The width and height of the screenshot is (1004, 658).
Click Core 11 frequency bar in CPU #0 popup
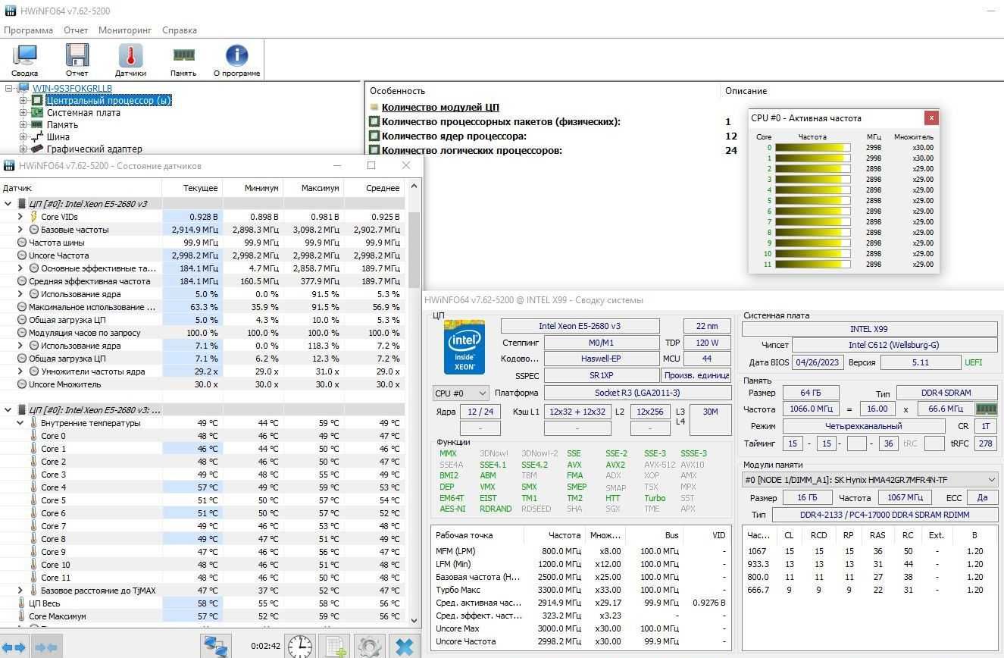pyautogui.click(x=812, y=265)
